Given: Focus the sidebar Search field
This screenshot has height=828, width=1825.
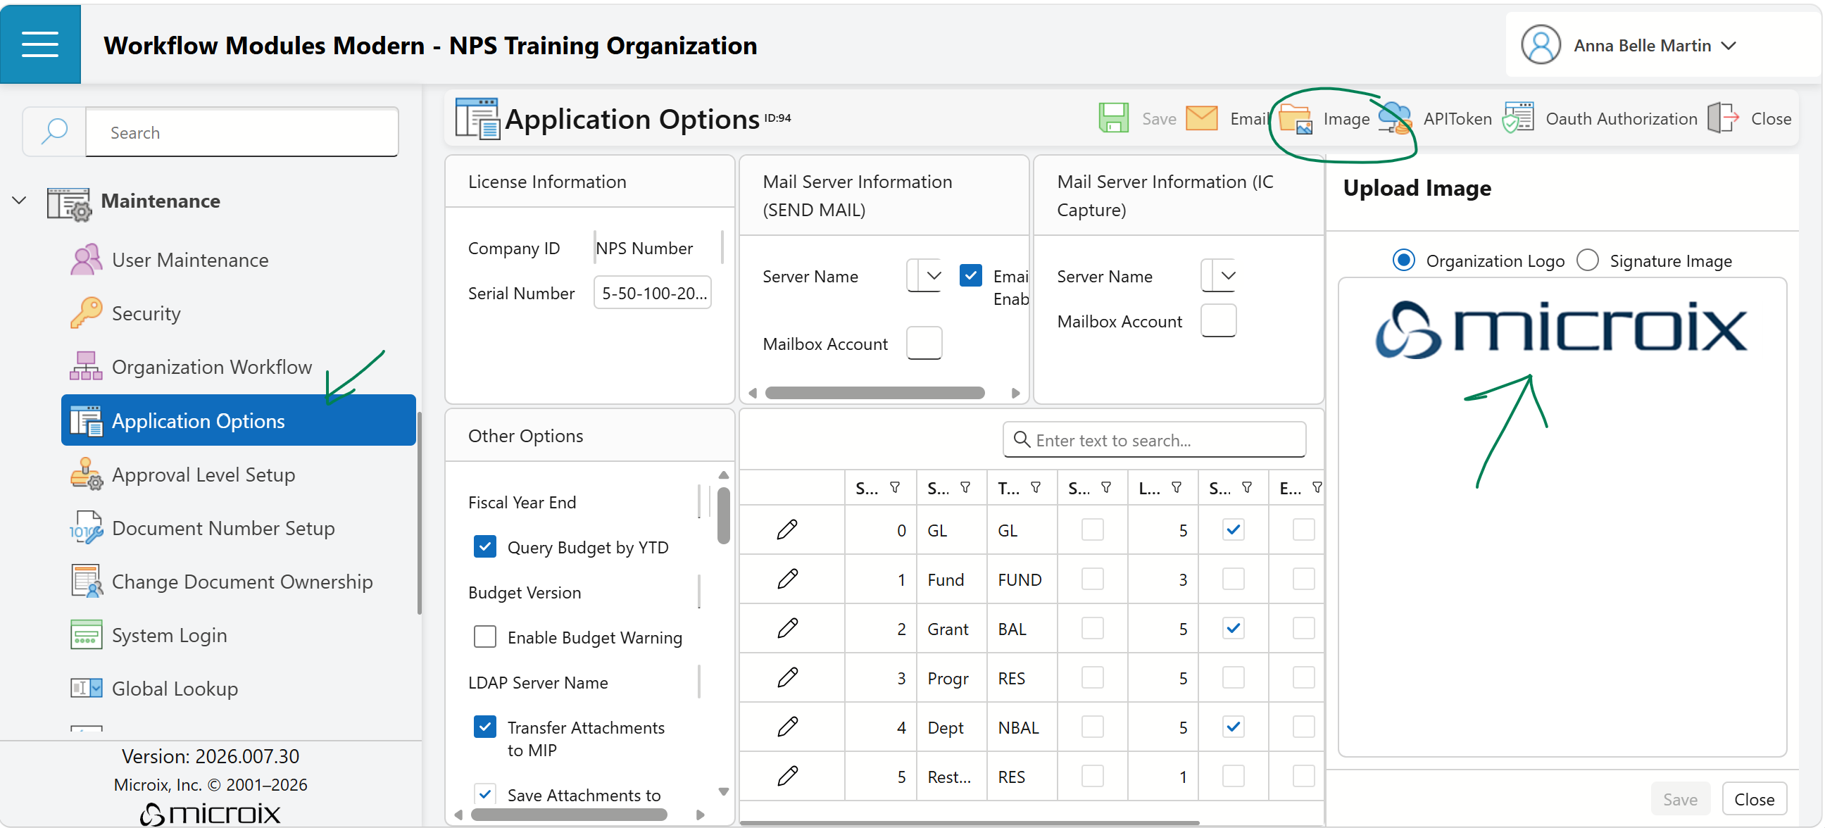Looking at the screenshot, I should (242, 132).
